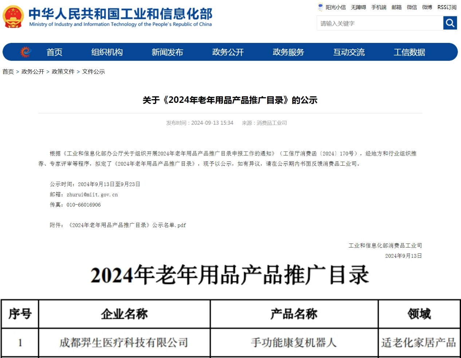Click the national emblem logo
The height and width of the screenshot is (358, 461).
point(13,16)
